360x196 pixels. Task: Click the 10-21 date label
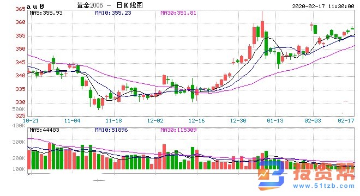pos(31,120)
